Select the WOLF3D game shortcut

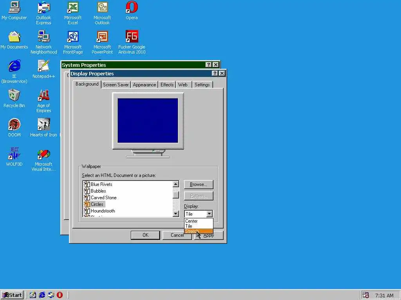(14, 157)
